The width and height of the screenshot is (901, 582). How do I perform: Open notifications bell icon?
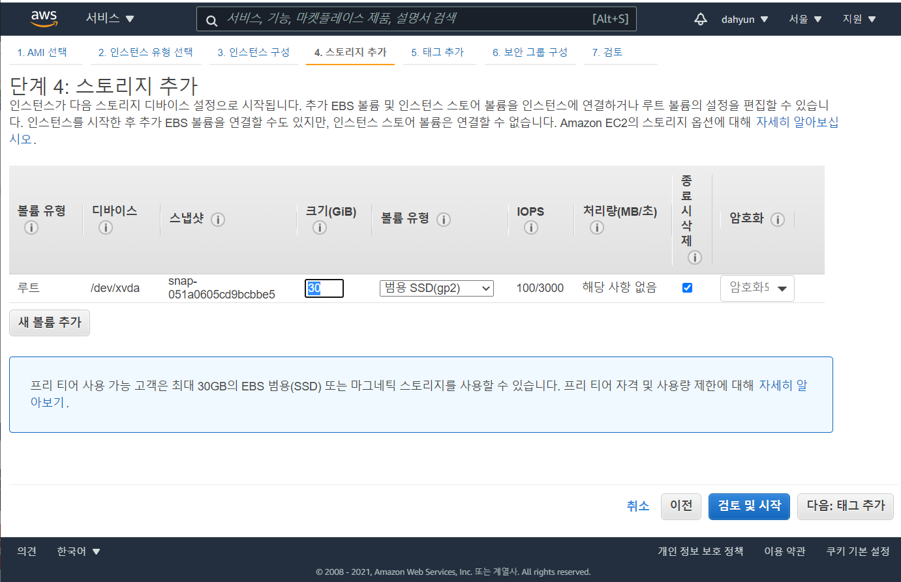(x=701, y=19)
